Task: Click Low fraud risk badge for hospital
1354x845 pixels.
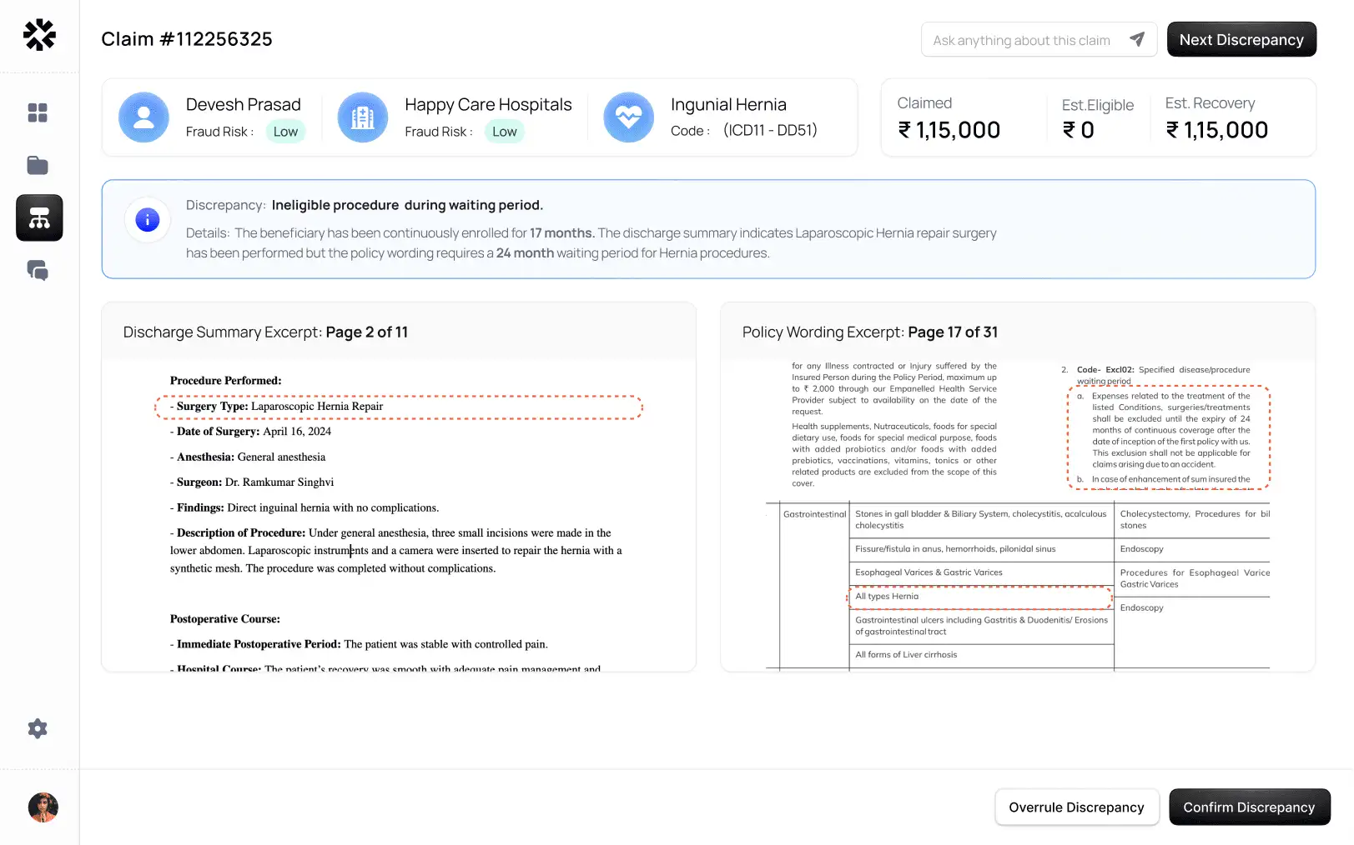Action: point(504,132)
